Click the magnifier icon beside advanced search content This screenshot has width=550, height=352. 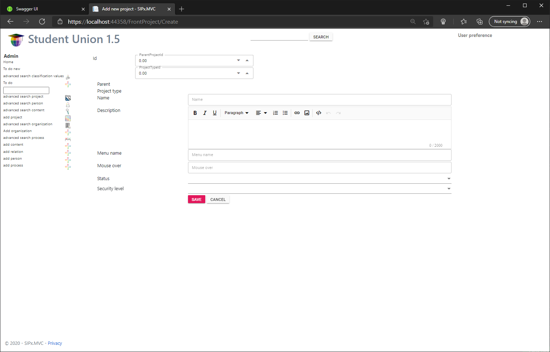[67, 112]
